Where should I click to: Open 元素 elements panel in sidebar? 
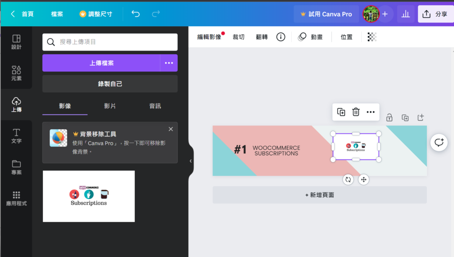[16, 73]
